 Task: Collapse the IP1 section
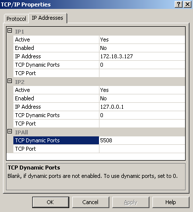10,31
